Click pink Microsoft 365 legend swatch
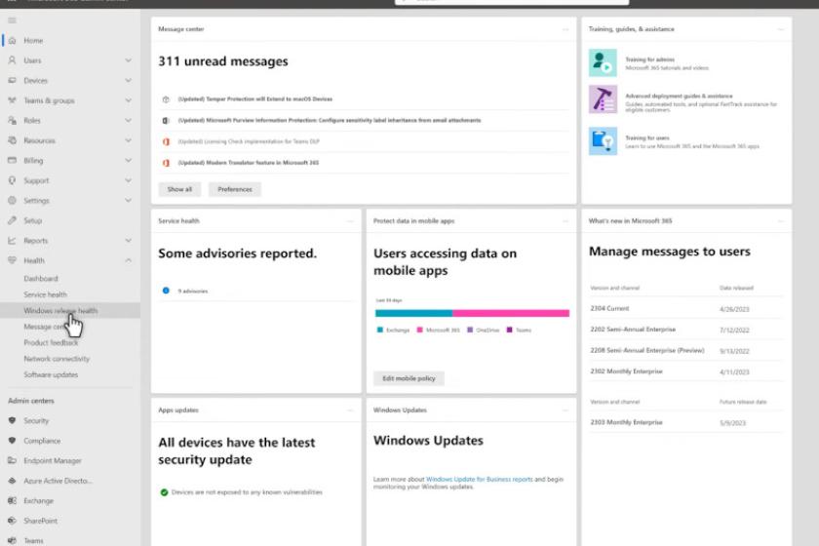This screenshot has height=546, width=819. click(x=419, y=330)
